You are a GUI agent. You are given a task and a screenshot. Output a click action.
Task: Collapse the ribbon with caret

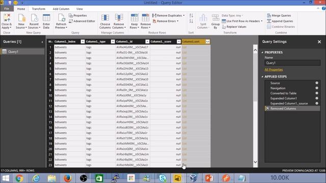pos(318,9)
